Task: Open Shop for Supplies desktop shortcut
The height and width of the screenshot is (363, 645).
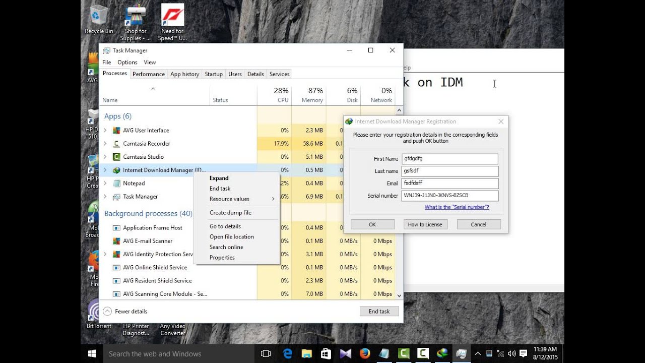Action: pyautogui.click(x=135, y=23)
